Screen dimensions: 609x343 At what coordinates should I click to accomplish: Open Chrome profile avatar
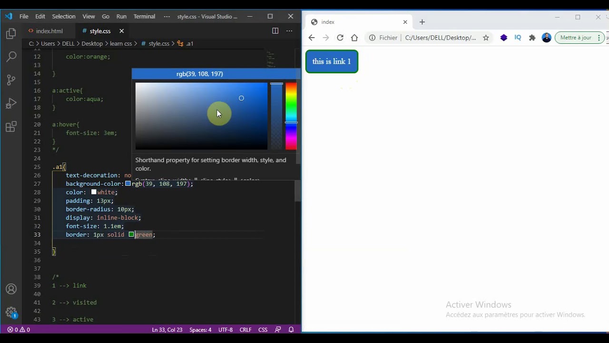[546, 38]
